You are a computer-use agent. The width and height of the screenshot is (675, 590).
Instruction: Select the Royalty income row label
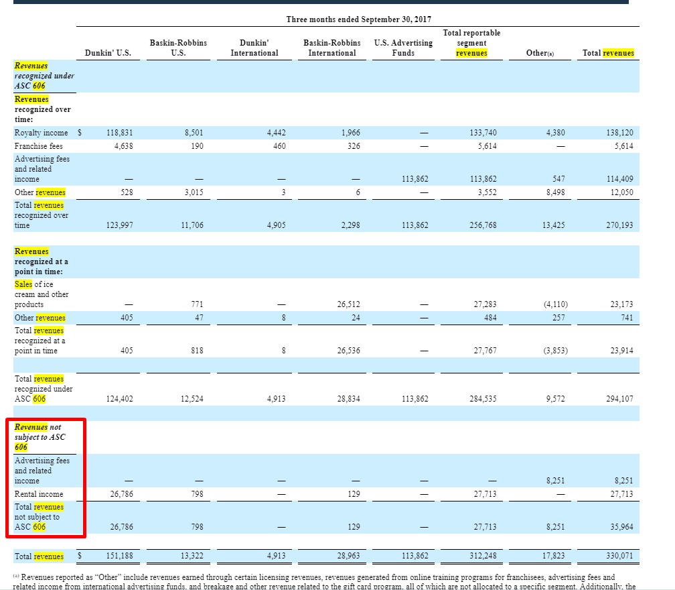[41, 133]
